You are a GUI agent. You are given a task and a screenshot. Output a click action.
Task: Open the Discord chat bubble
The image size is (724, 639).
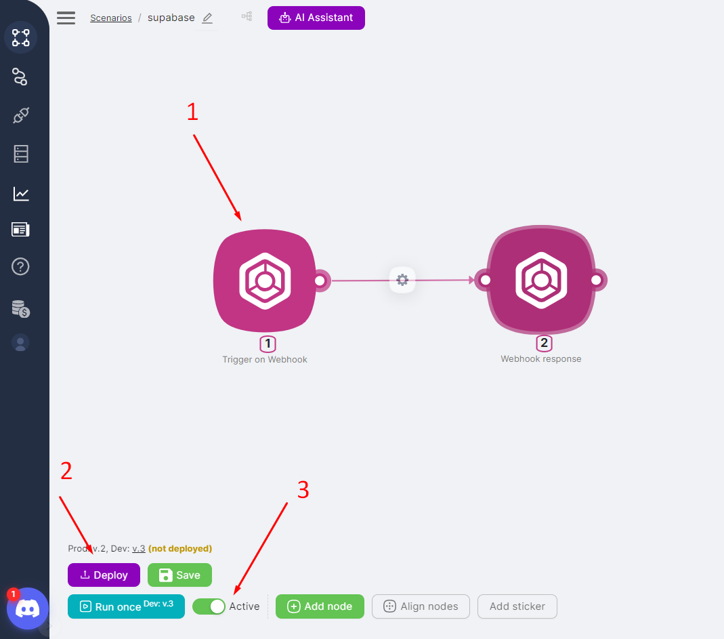click(x=28, y=609)
